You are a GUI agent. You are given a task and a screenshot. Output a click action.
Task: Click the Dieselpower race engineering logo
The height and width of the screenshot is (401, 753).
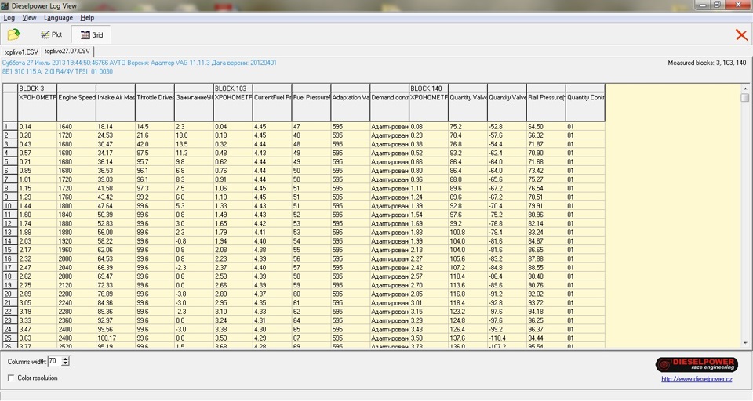point(697,364)
